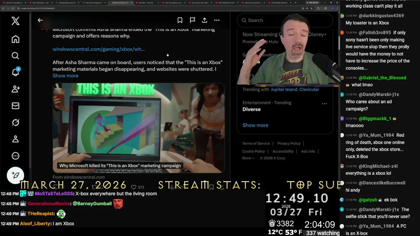Click Show more under the post text
Viewport: 420px width, 236px height.
tap(65, 76)
